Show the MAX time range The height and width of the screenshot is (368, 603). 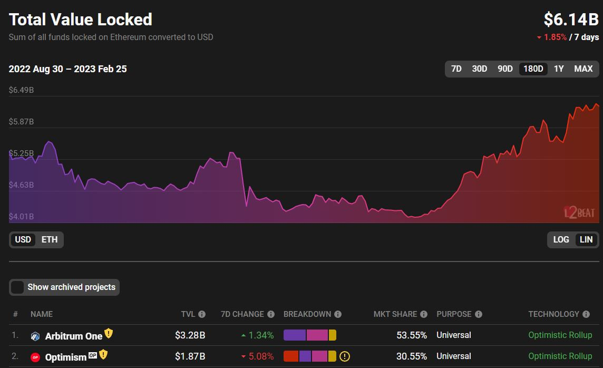583,69
